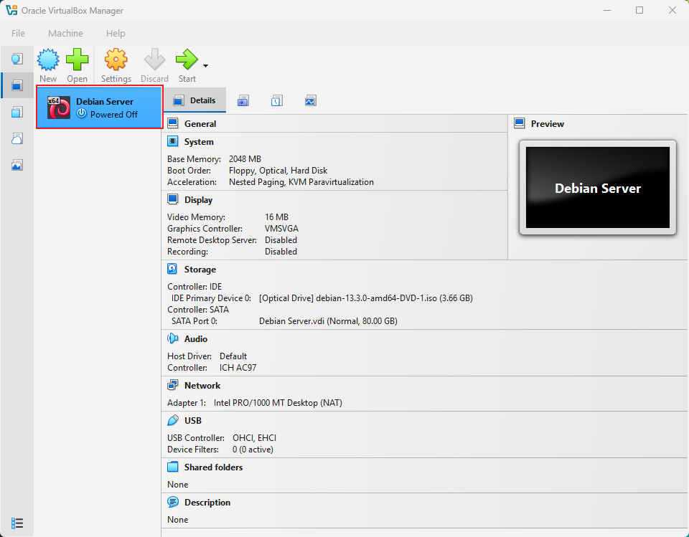Select the Debian Server machine entry
Screen dimensions: 689x537
pyautogui.click(x=100, y=108)
